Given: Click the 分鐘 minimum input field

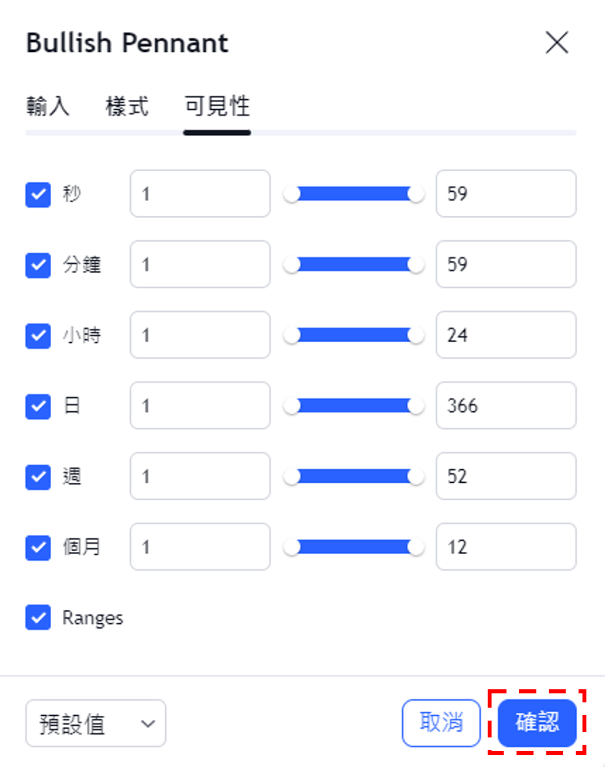Looking at the screenshot, I should [200, 264].
